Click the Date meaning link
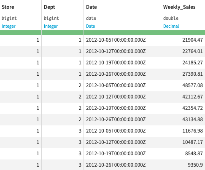Viewport: 205px width, 170px height. click(91, 26)
